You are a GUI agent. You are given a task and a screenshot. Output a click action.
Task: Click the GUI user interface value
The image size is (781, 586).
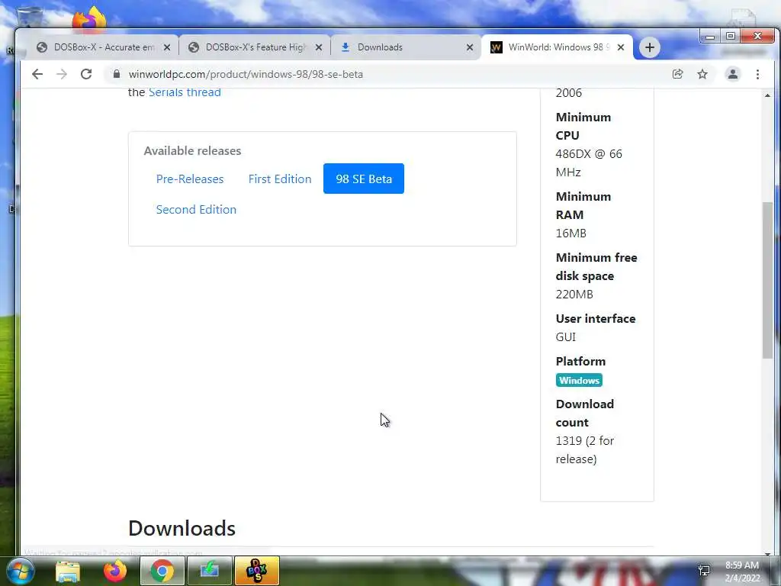tap(566, 336)
